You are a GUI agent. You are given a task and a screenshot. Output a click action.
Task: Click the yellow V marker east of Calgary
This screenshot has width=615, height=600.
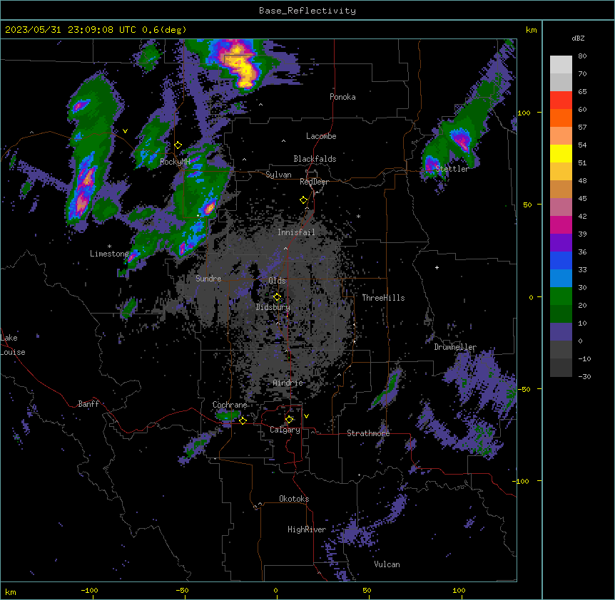coord(306,416)
